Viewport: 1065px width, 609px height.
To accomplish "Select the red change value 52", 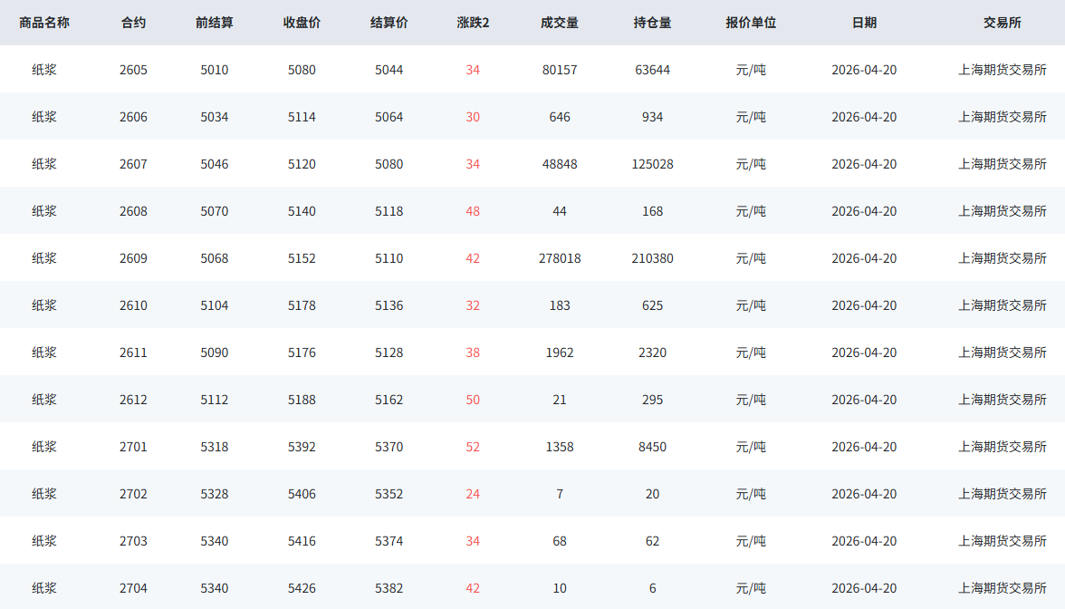I will point(473,447).
